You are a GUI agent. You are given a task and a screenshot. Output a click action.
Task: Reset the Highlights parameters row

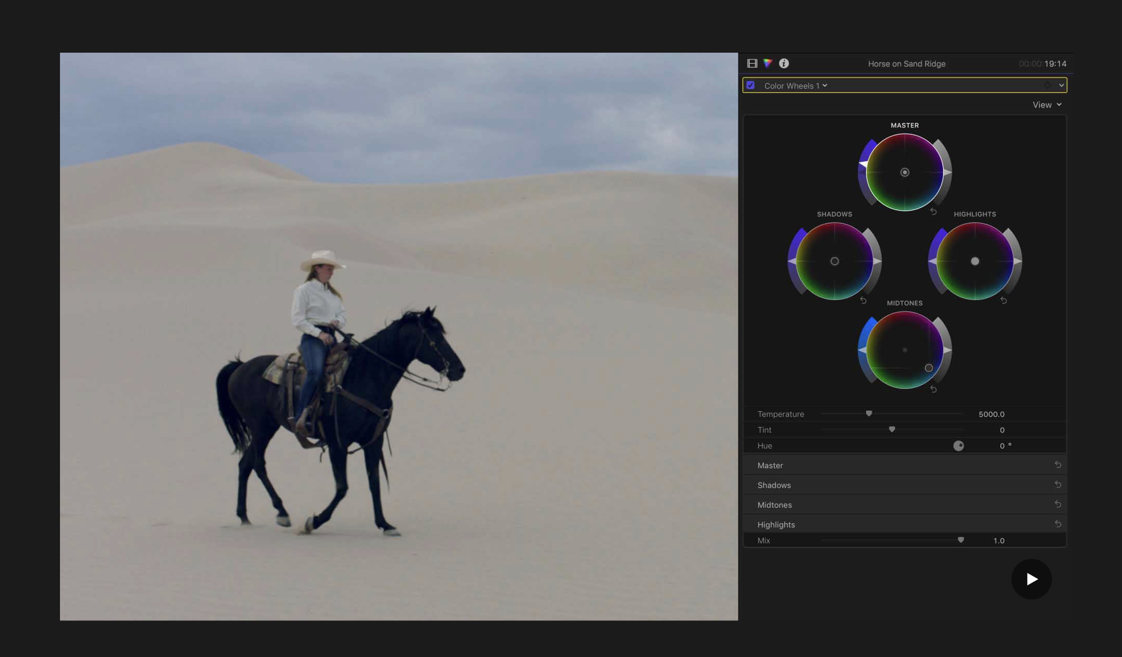tap(1058, 524)
